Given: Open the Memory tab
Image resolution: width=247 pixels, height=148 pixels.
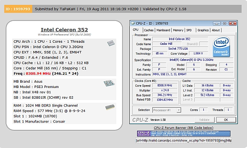Looking at the screenshot, I should (x=178, y=30).
